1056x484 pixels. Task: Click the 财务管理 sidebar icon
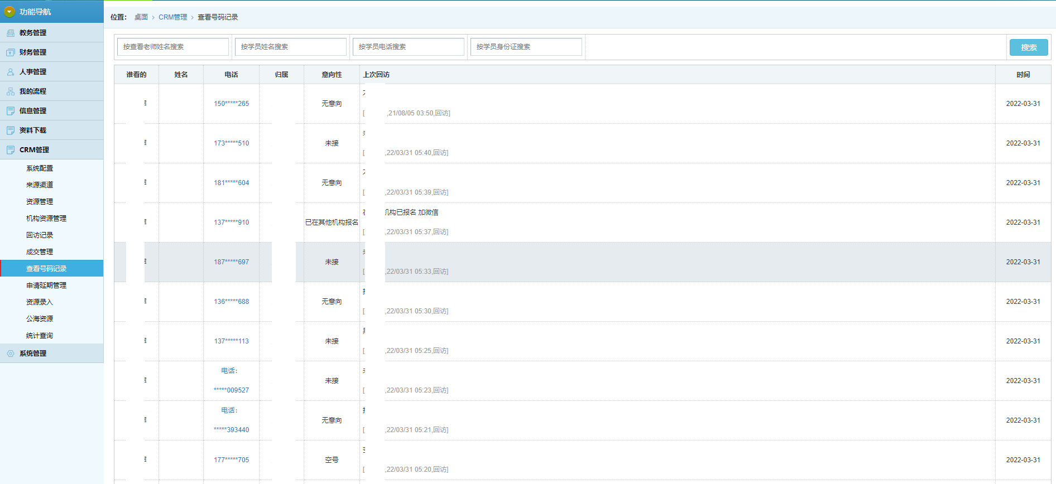tap(11, 52)
